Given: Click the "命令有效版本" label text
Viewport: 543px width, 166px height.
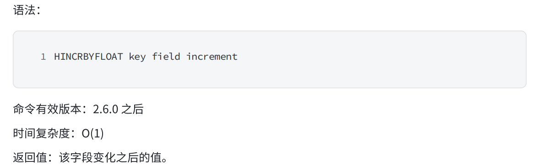Looking at the screenshot, I should (48, 109).
